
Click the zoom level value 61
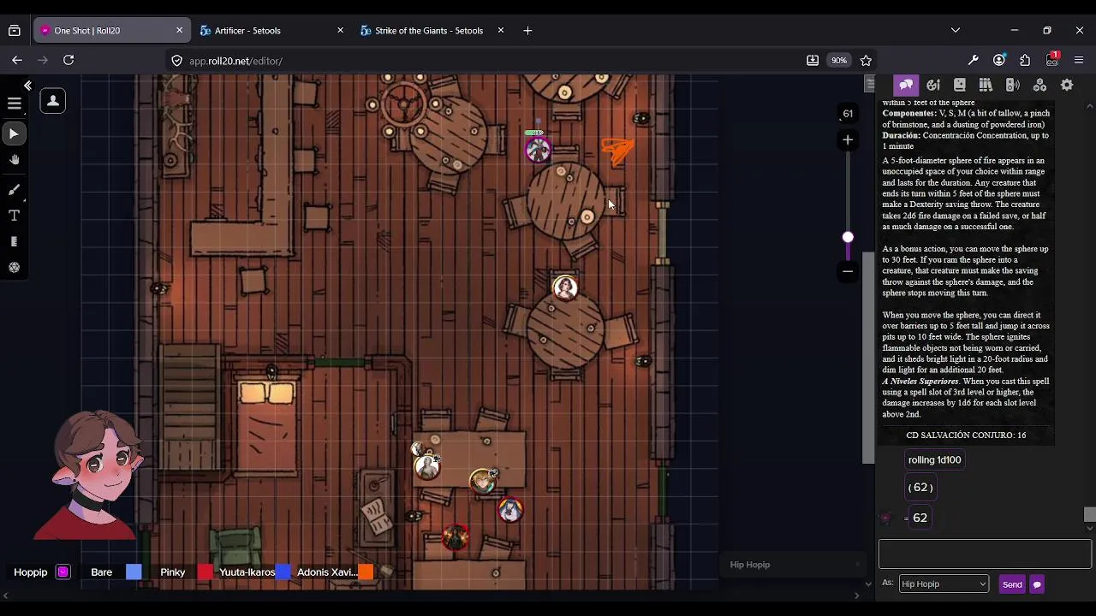[x=848, y=113]
